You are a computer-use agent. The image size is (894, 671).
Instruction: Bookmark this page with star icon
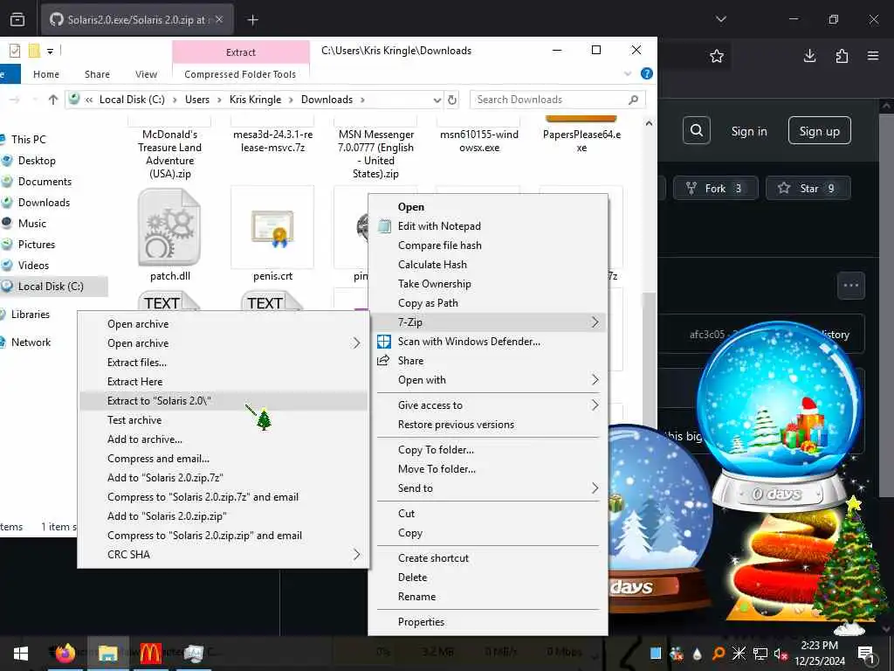(717, 56)
